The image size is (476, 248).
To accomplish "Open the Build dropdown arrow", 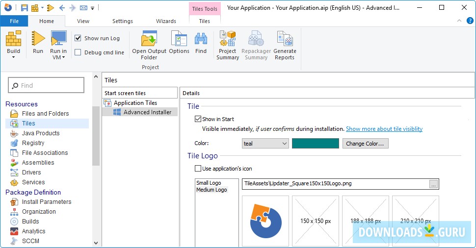I will [x=13, y=57].
